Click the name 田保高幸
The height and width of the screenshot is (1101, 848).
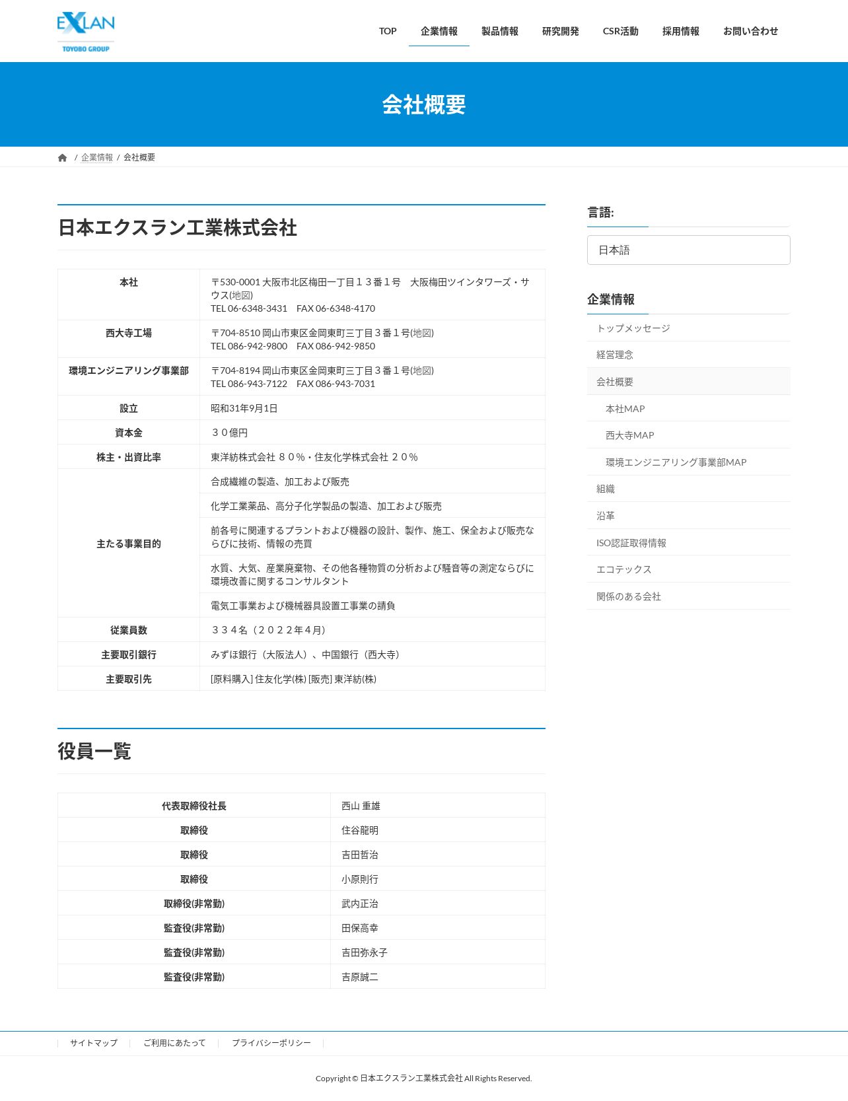360,928
